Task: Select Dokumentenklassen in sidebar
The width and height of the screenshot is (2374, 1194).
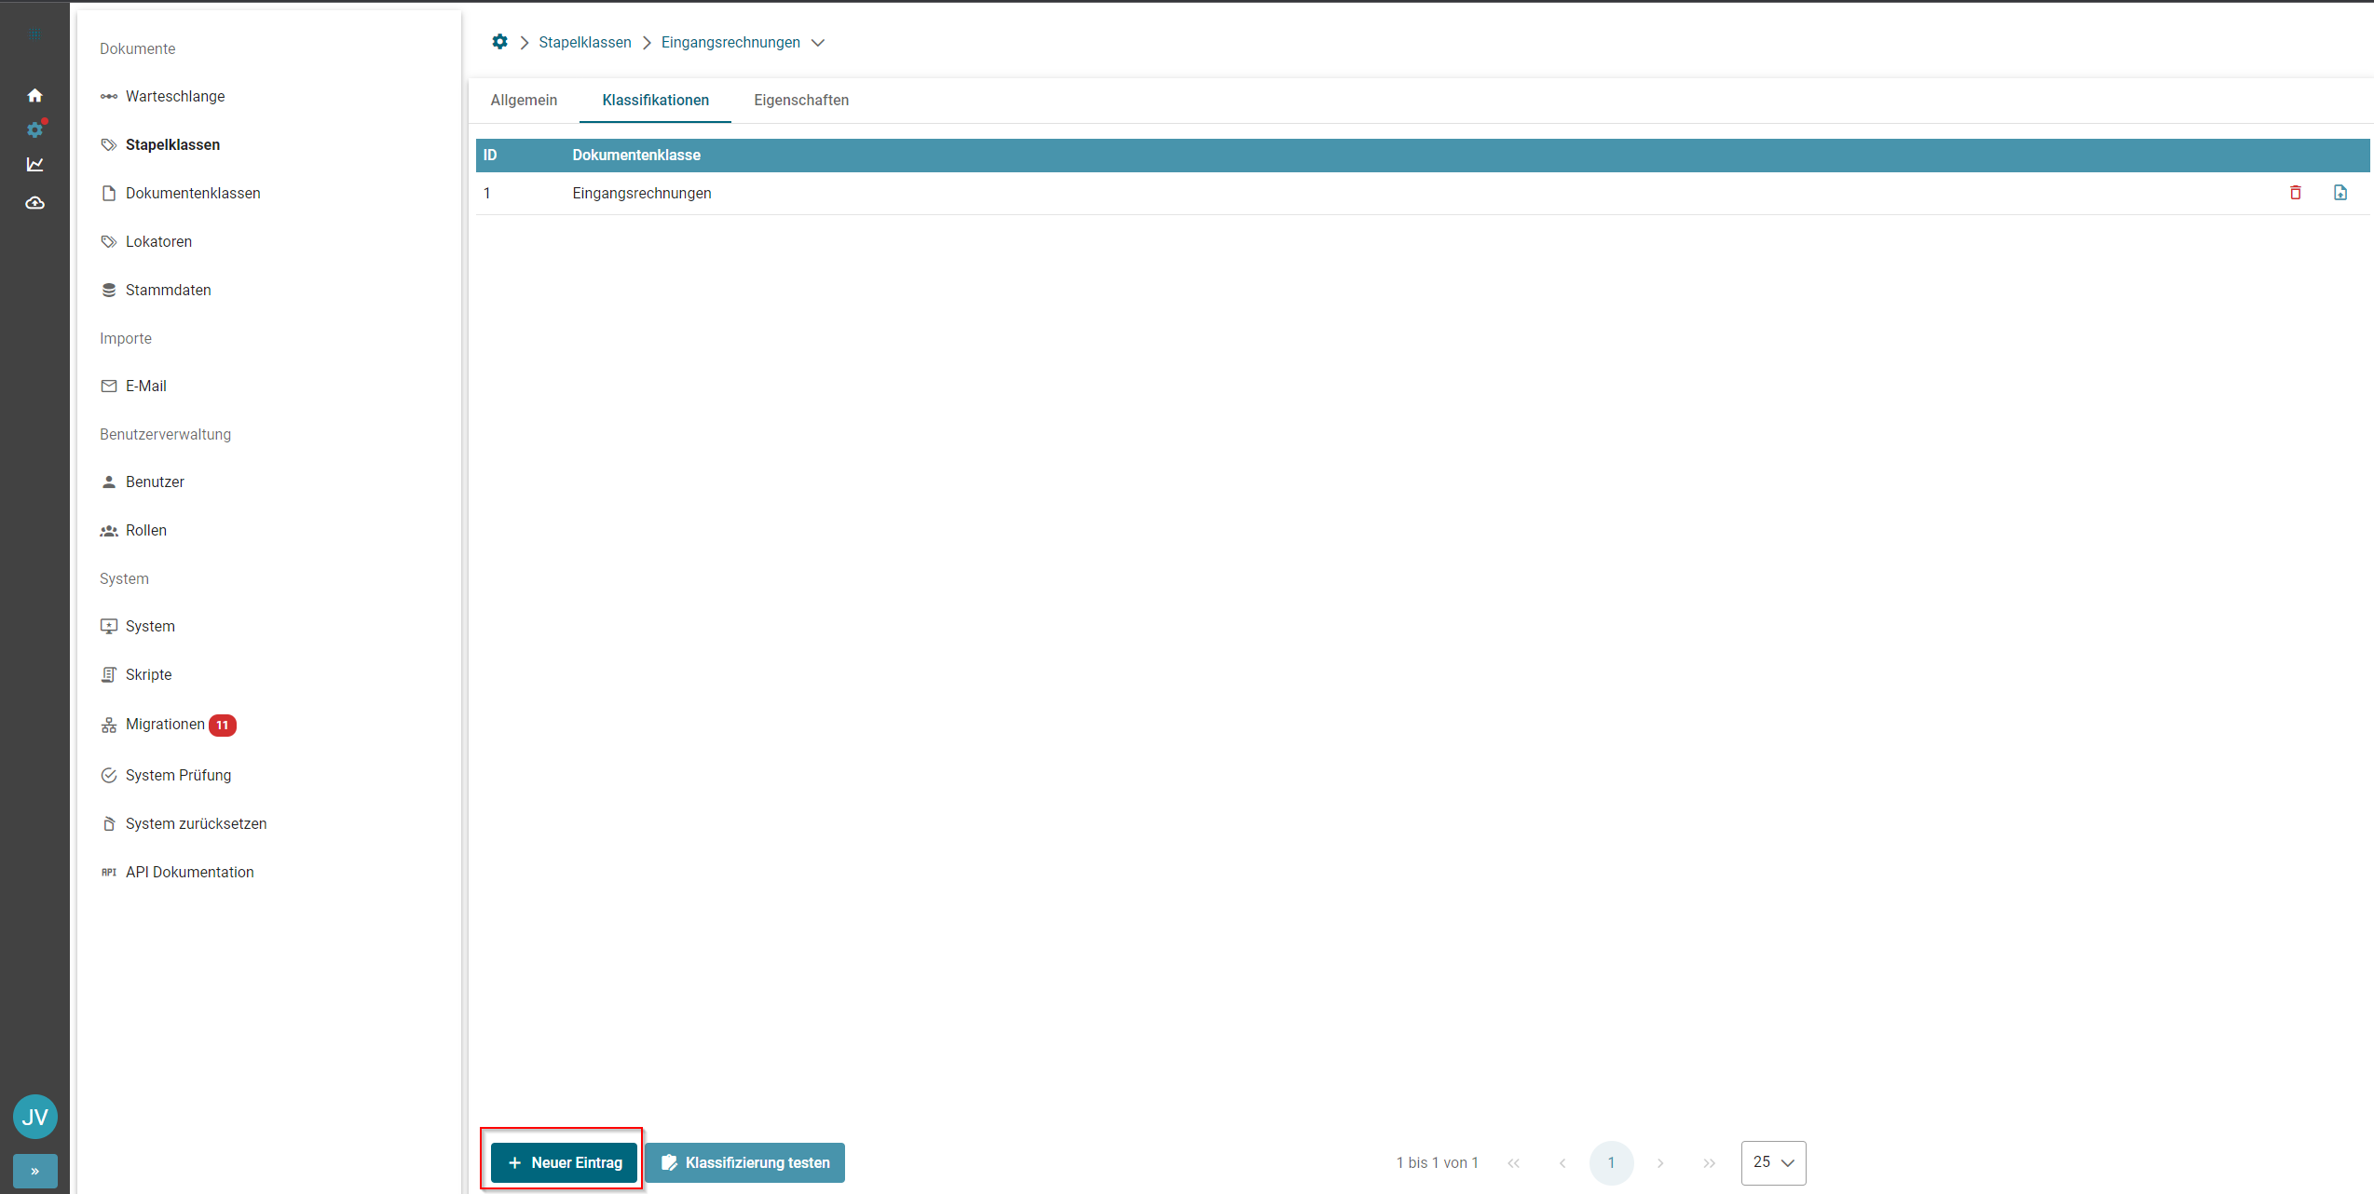Action: (193, 193)
